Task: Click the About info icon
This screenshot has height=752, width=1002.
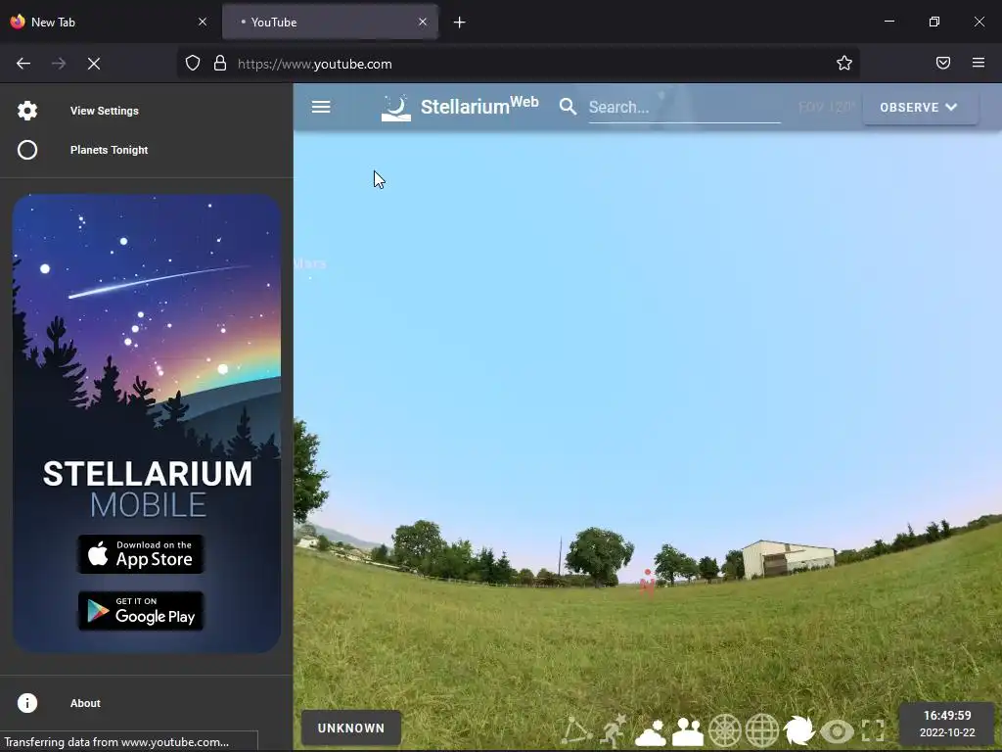Action: pos(26,703)
